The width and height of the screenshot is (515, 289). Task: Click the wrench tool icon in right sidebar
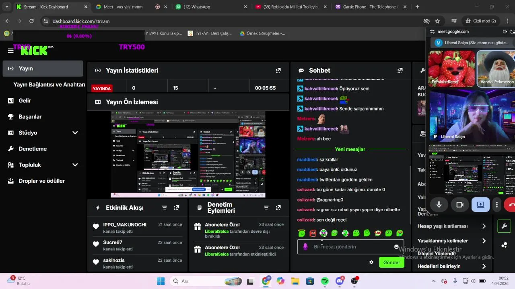(504, 226)
